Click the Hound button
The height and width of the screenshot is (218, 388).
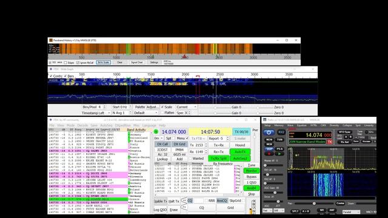pos(240,145)
